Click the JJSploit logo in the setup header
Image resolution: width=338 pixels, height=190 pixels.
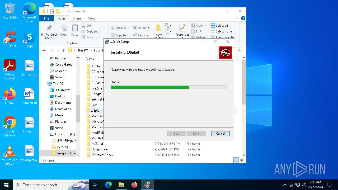pyautogui.click(x=226, y=53)
